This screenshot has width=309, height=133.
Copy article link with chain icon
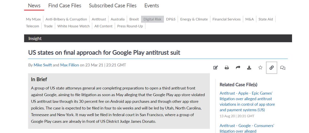pos(271,68)
